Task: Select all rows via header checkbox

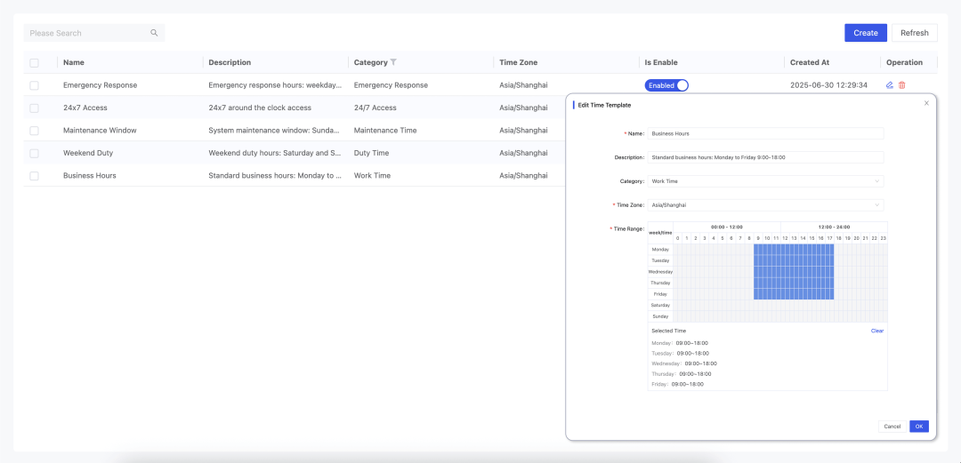Action: coord(34,62)
